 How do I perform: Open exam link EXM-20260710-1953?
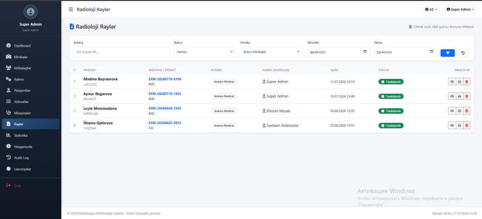[165, 94]
